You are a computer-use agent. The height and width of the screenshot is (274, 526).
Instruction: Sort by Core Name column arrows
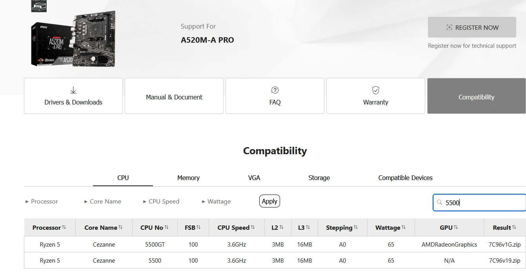pyautogui.click(x=120, y=227)
